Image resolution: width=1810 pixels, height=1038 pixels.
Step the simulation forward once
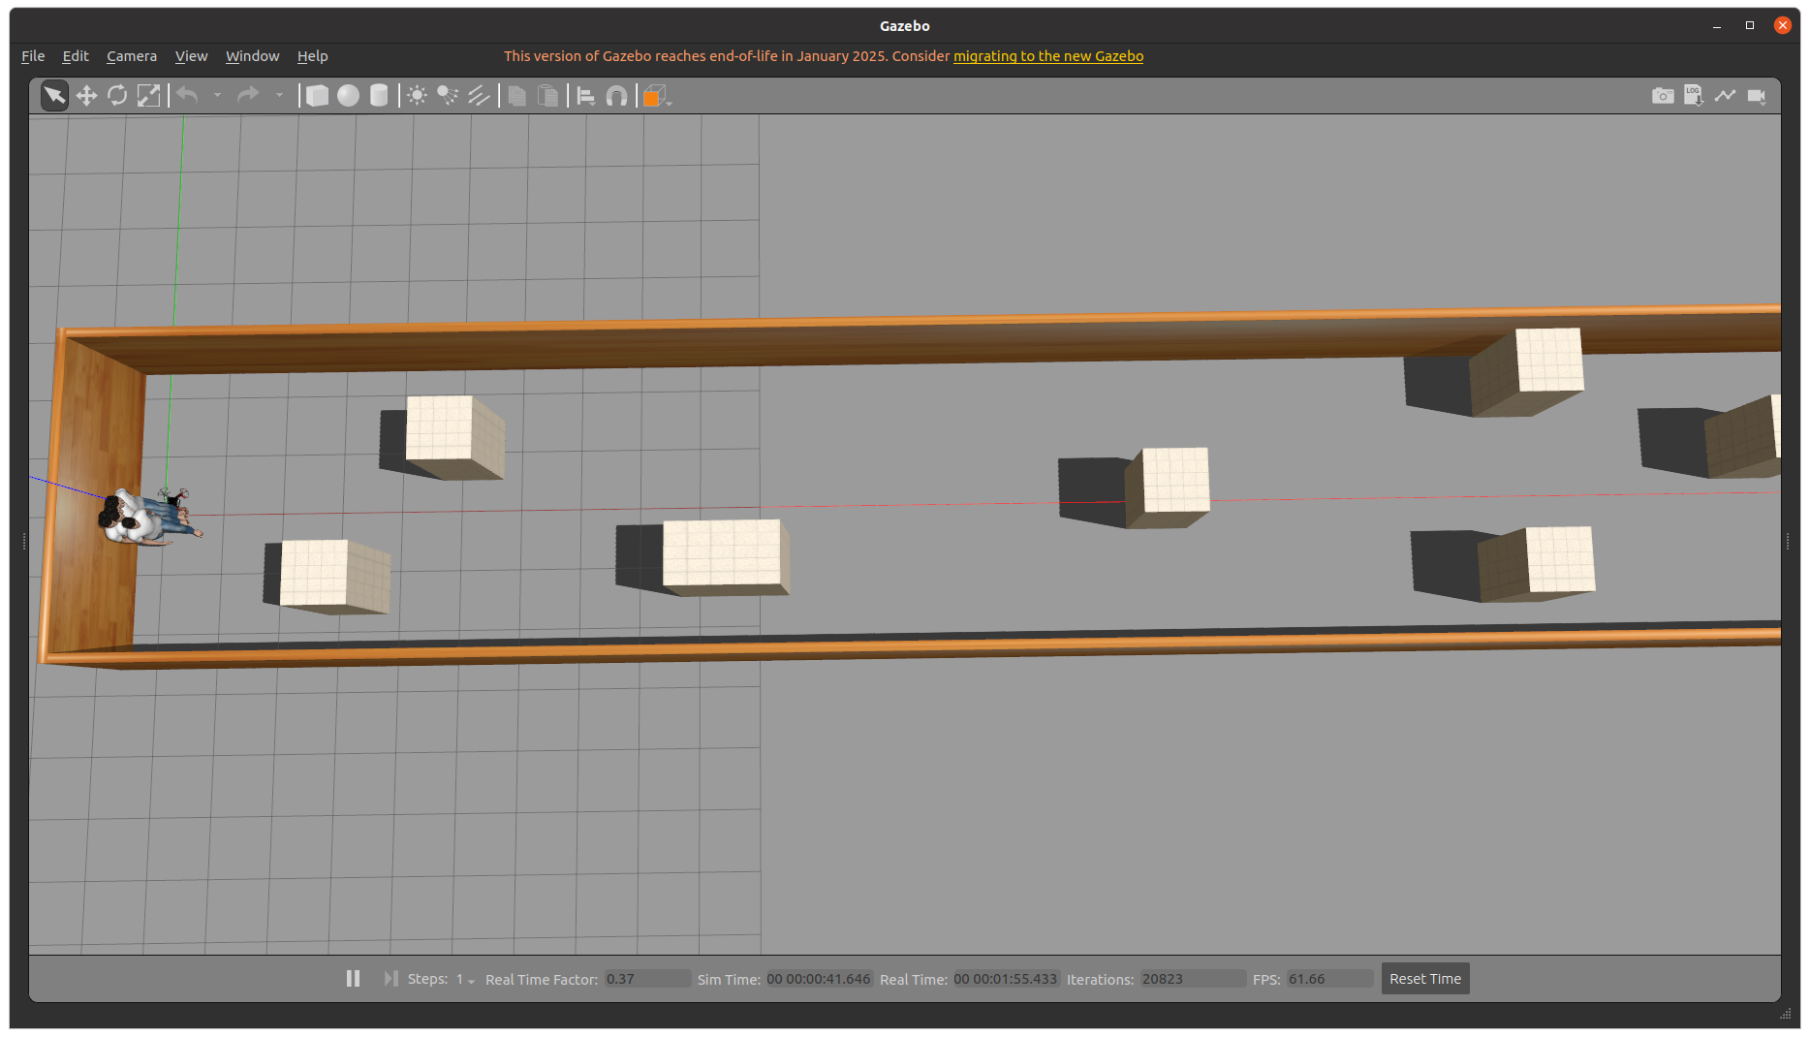(x=390, y=979)
